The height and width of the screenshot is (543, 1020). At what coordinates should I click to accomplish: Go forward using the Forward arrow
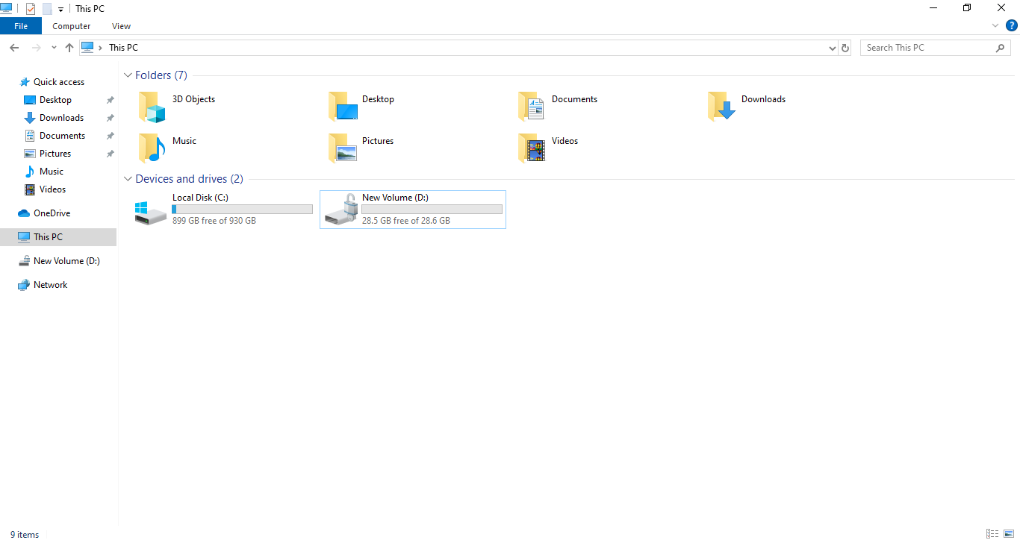pyautogui.click(x=36, y=48)
